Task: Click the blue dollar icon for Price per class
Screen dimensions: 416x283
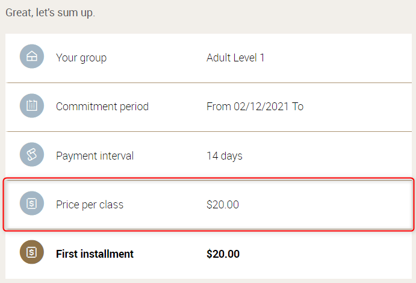Action: 32,204
